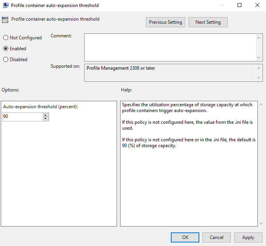Click the Help pane scroll down arrow
Image resolution: width=266 pixels, height=246 pixels.
261,223
